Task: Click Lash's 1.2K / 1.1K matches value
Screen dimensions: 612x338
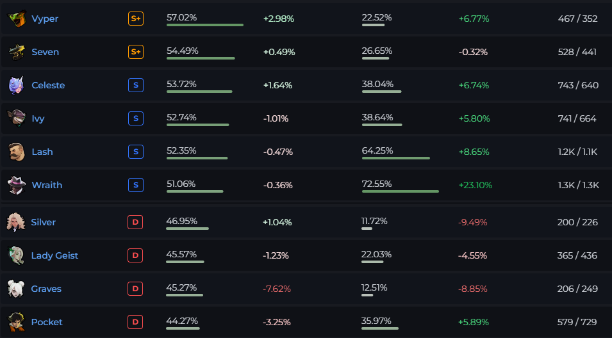Action: pos(577,152)
